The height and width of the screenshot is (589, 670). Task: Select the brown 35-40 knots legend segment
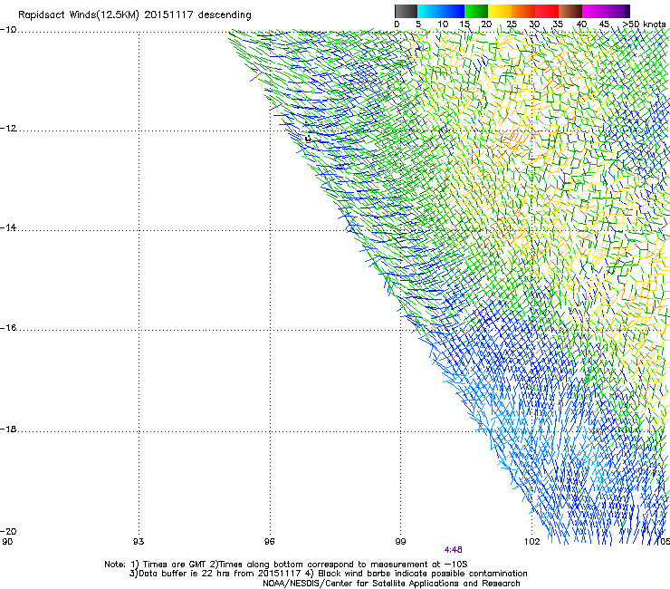click(x=570, y=11)
